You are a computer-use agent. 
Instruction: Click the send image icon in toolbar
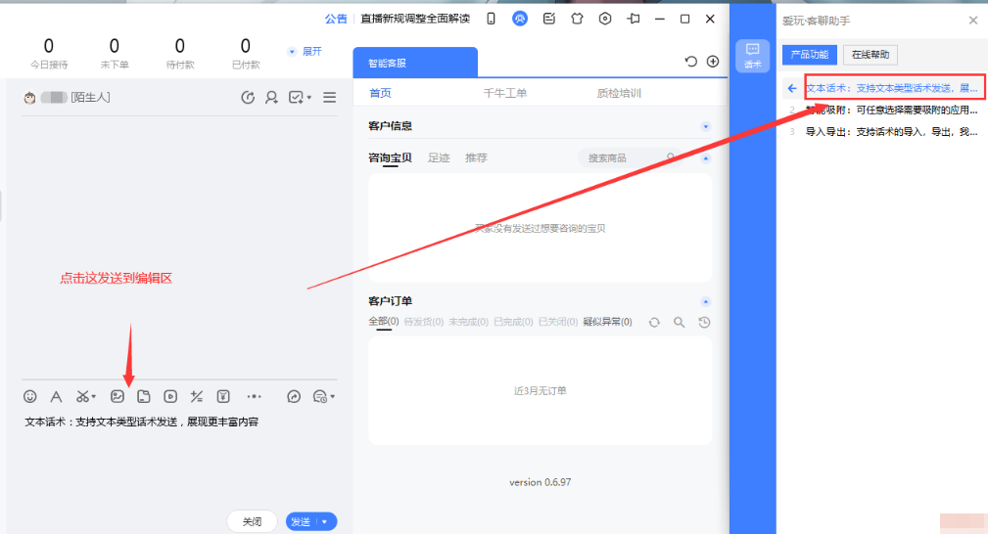[x=118, y=396]
